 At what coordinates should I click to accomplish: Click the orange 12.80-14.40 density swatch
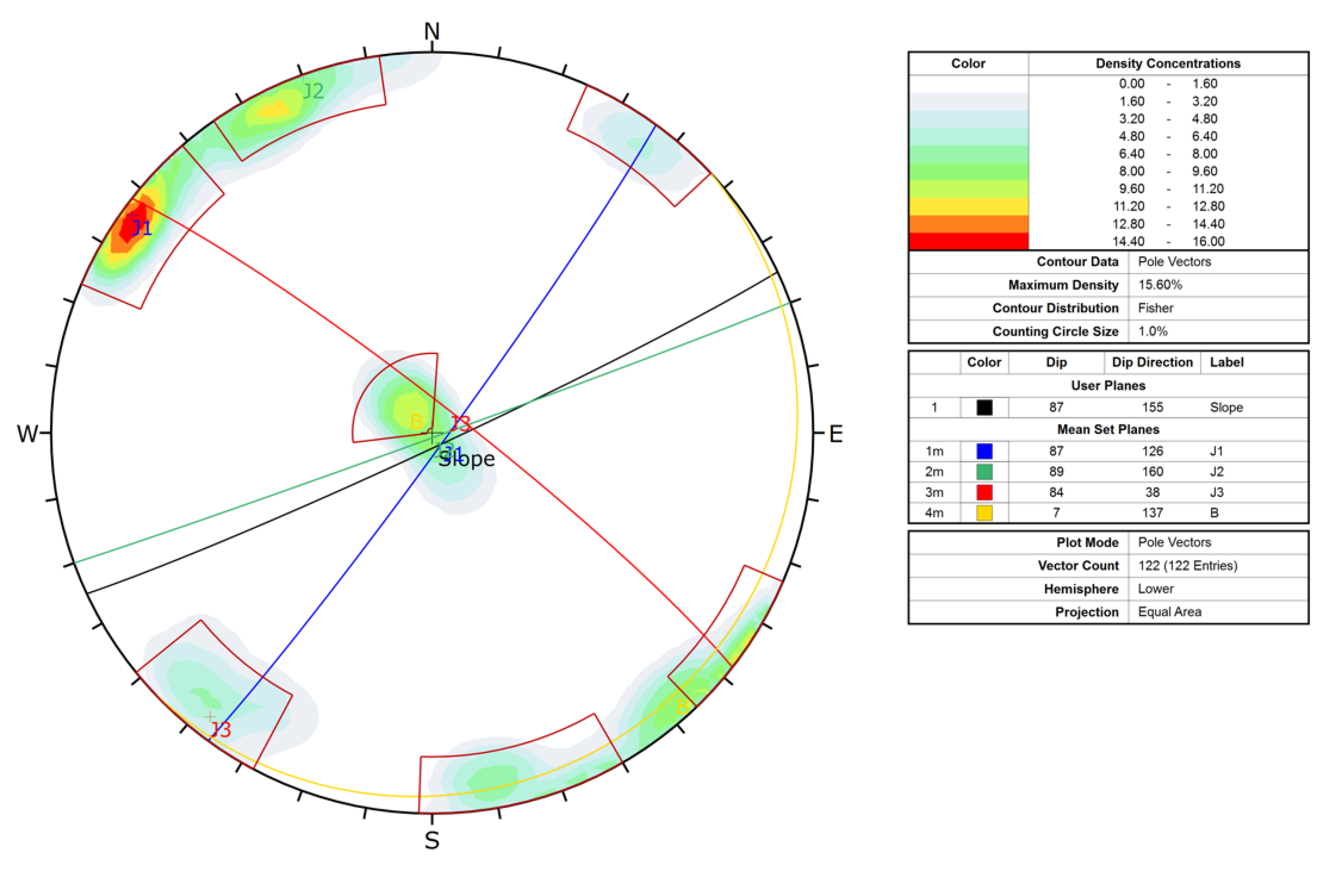[968, 224]
